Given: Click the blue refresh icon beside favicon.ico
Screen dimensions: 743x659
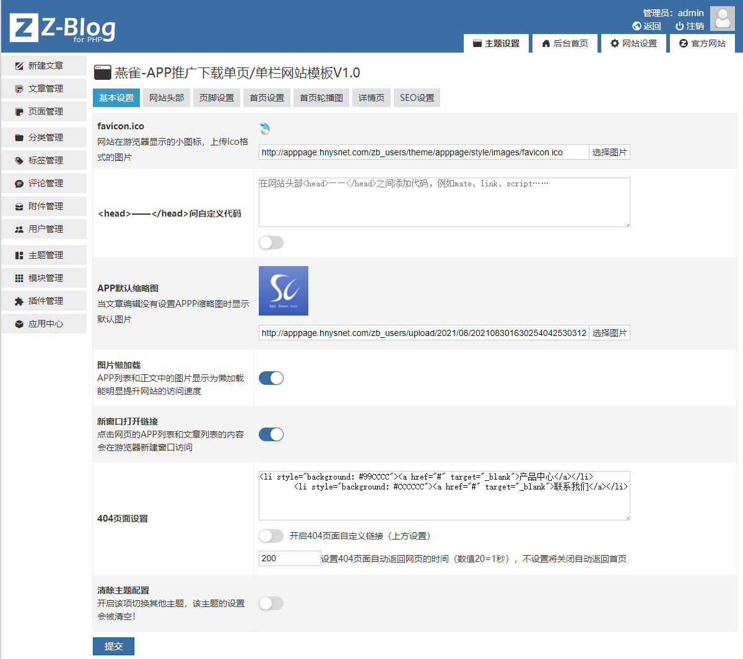Looking at the screenshot, I should coord(266,129).
